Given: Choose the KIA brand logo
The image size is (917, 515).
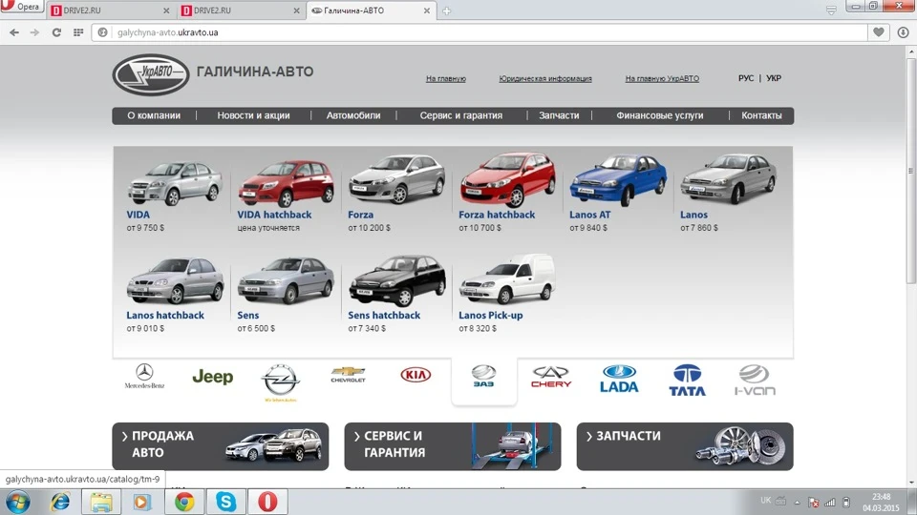Looking at the screenshot, I should point(416,375).
